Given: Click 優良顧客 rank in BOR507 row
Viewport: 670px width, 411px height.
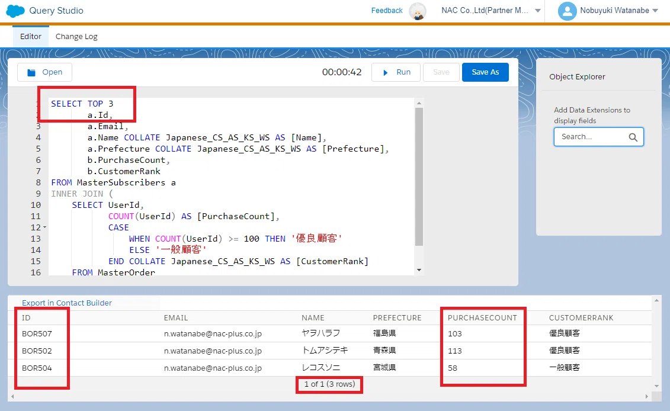Looking at the screenshot, I should (x=565, y=333).
